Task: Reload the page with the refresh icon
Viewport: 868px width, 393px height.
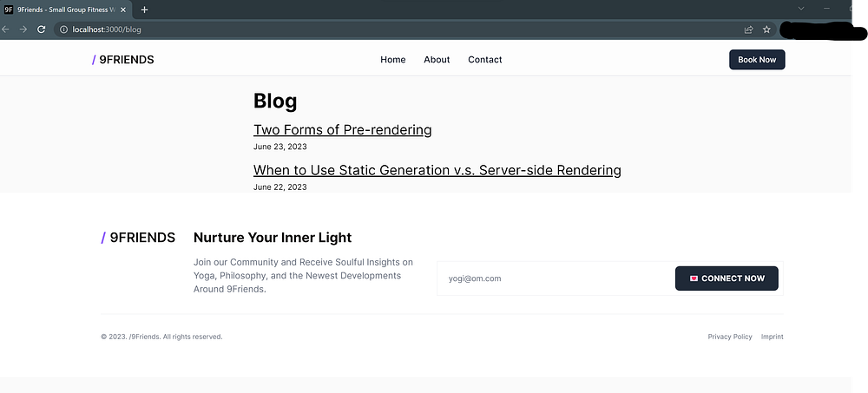Action: pos(41,29)
